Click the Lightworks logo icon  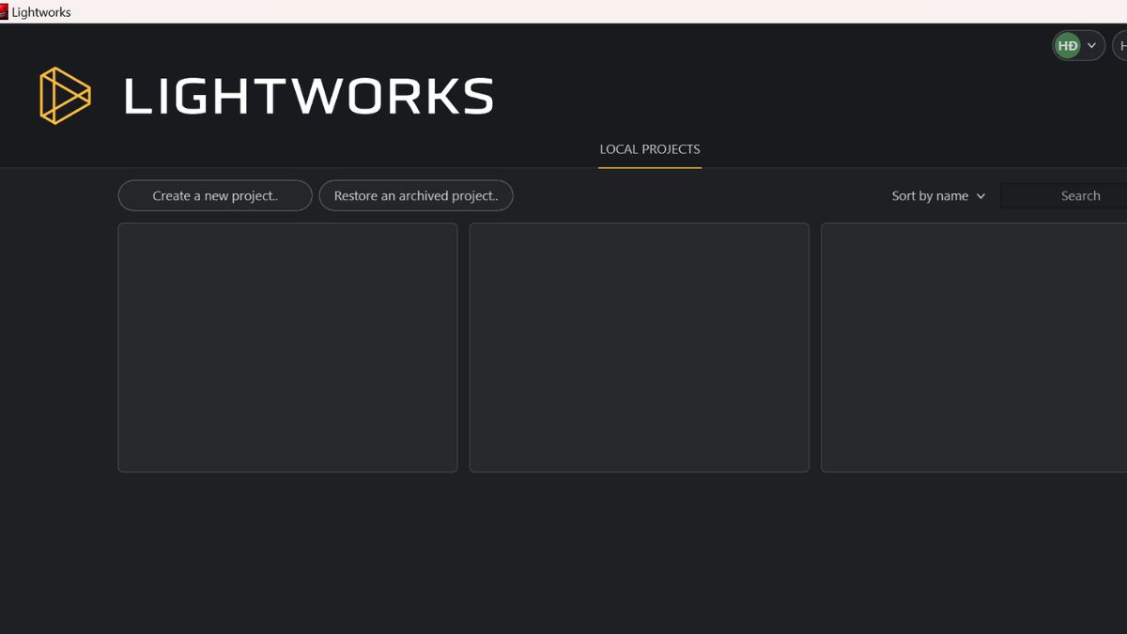[65, 96]
